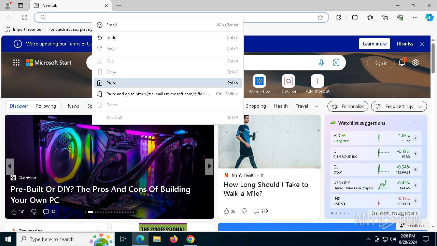This screenshot has height=246, width=437.
Task: Open the Shopping feed tab
Action: pos(256,106)
